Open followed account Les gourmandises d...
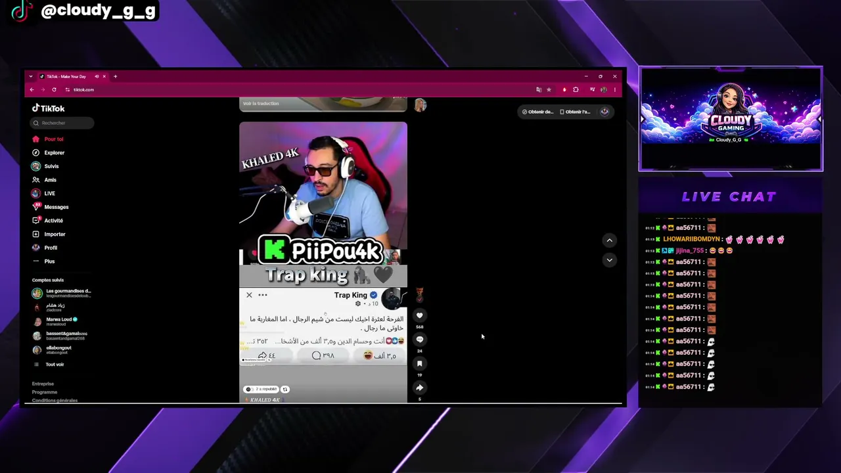Screen dimensions: 841x473 [x=62, y=293]
